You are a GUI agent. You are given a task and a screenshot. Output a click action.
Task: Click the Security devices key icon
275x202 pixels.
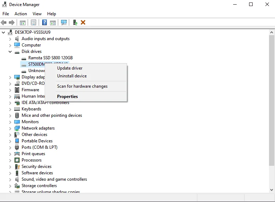click(x=17, y=166)
